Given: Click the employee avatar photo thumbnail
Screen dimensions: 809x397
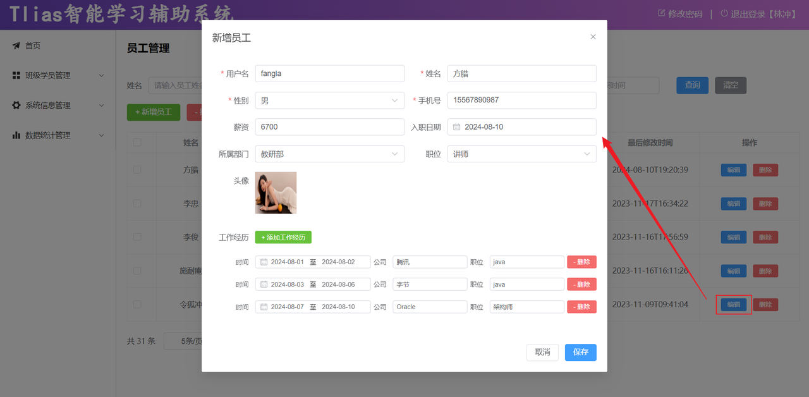Looking at the screenshot, I should click(276, 193).
